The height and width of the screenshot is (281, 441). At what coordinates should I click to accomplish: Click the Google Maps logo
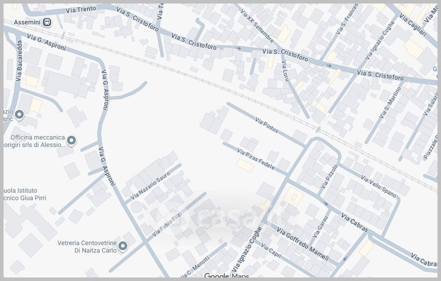(x=226, y=276)
